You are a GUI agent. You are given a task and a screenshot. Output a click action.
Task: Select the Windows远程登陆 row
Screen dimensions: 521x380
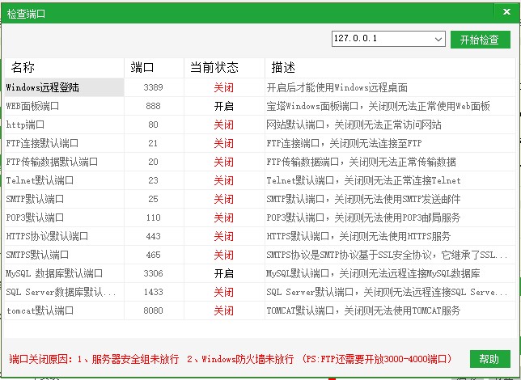(64, 87)
